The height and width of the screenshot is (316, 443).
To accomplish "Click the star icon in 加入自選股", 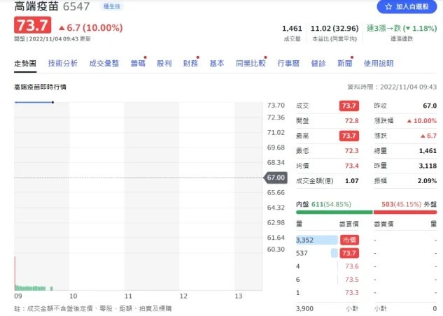I will [388, 6].
